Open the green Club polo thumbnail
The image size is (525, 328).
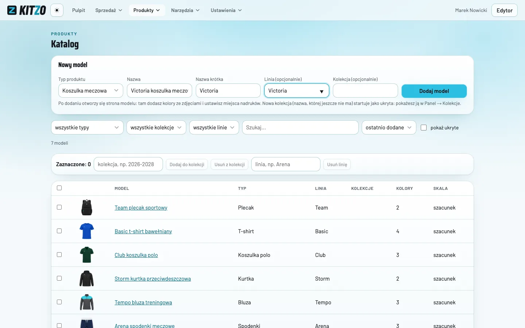click(x=87, y=255)
